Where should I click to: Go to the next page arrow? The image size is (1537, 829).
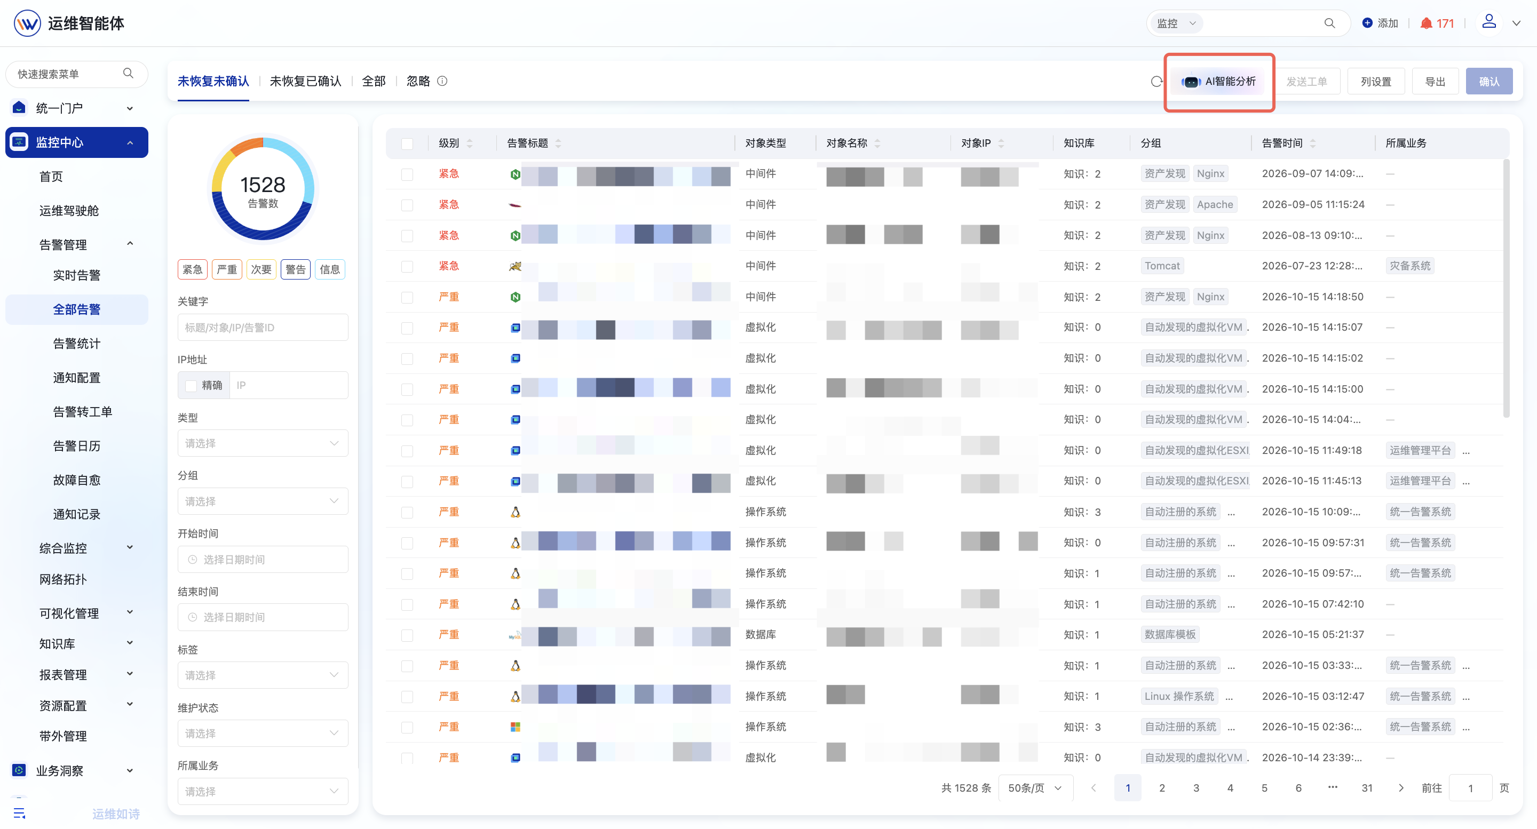point(1401,788)
